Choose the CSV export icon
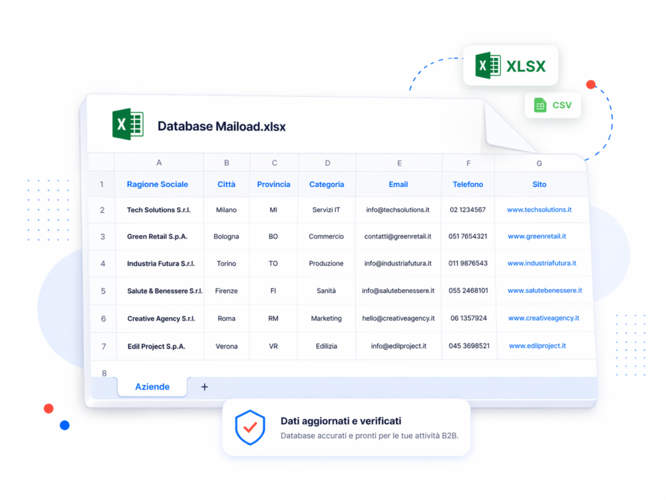666x500 pixels. pyautogui.click(x=553, y=105)
